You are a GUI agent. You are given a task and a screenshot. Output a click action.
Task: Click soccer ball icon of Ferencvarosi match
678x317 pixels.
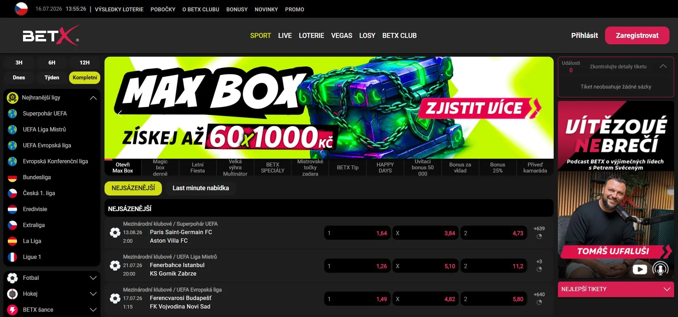[115, 299]
